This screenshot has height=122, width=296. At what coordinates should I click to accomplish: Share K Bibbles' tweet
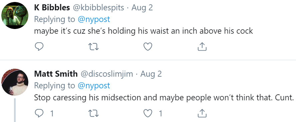point(202,46)
